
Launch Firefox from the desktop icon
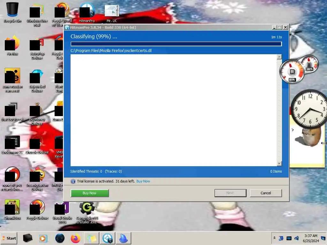point(12,45)
